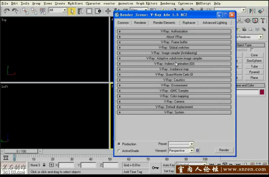
Task: Select Space Warps category icon
Action: coord(257,29)
